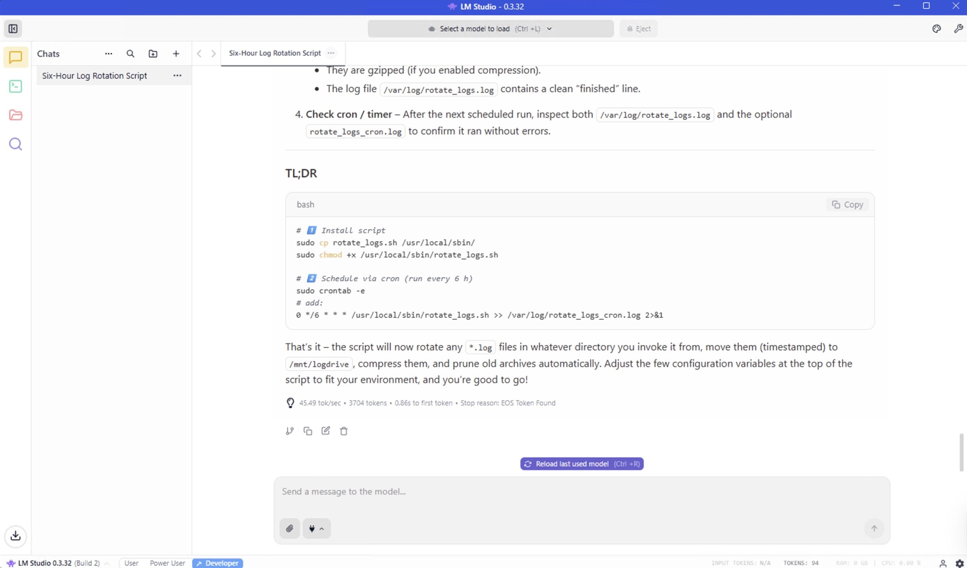The height and width of the screenshot is (568, 967).
Task: Switch to Power User mode
Action: click(167, 563)
